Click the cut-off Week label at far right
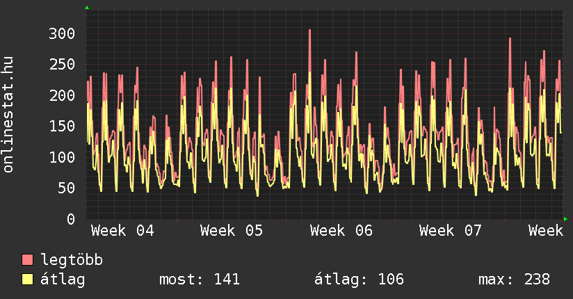Screen dimensions: 573x299 point(545,230)
